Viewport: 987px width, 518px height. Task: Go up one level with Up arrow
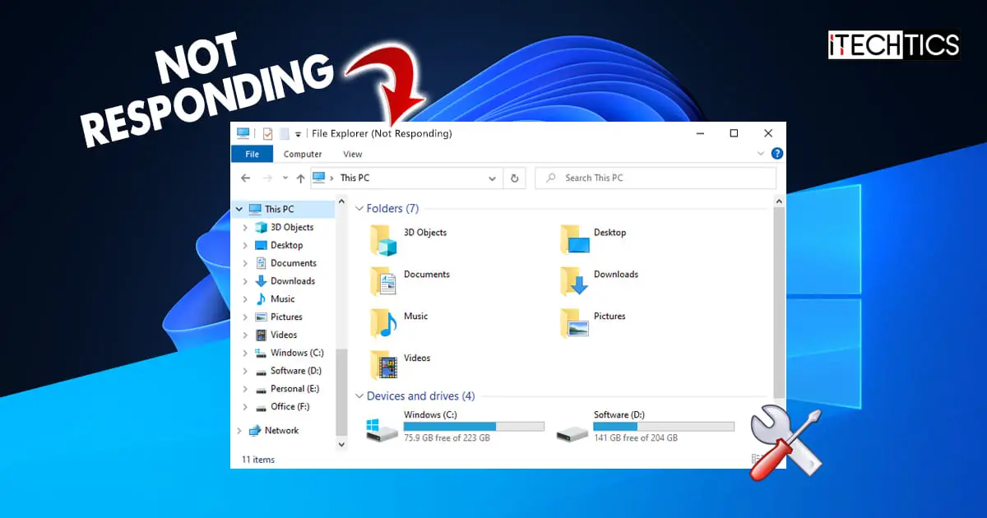(300, 178)
